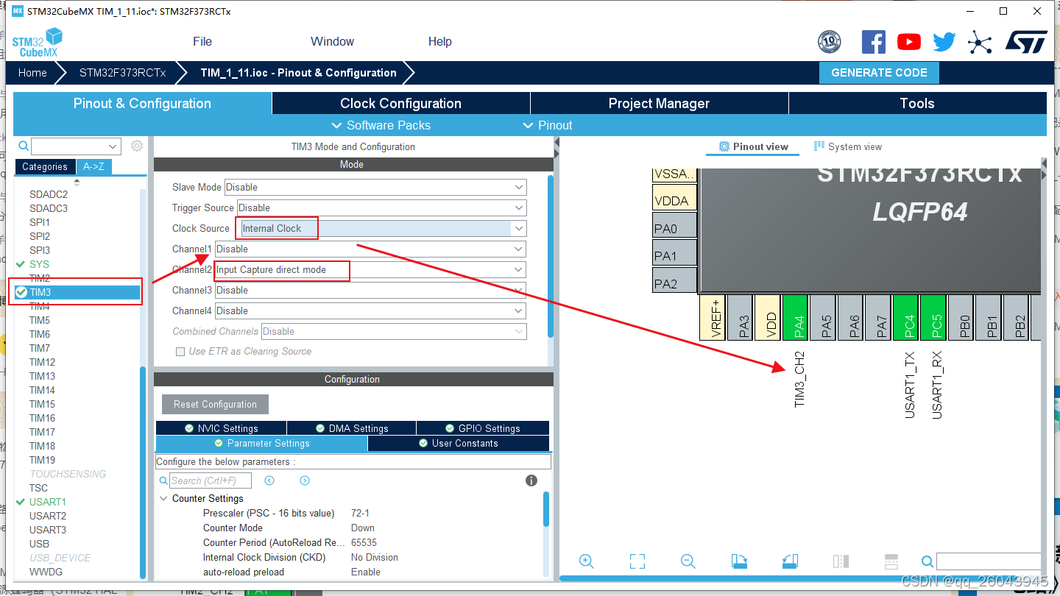1060x596 pixels.
Task: Fit the pinout view to screen
Action: [x=637, y=561]
